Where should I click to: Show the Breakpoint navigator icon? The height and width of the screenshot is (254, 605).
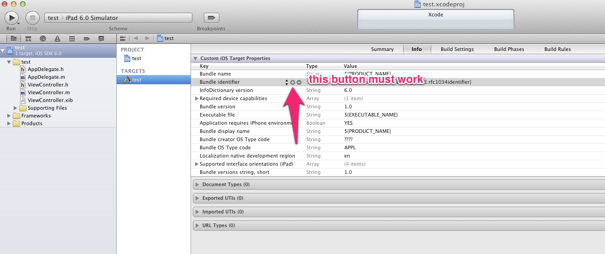87,39
